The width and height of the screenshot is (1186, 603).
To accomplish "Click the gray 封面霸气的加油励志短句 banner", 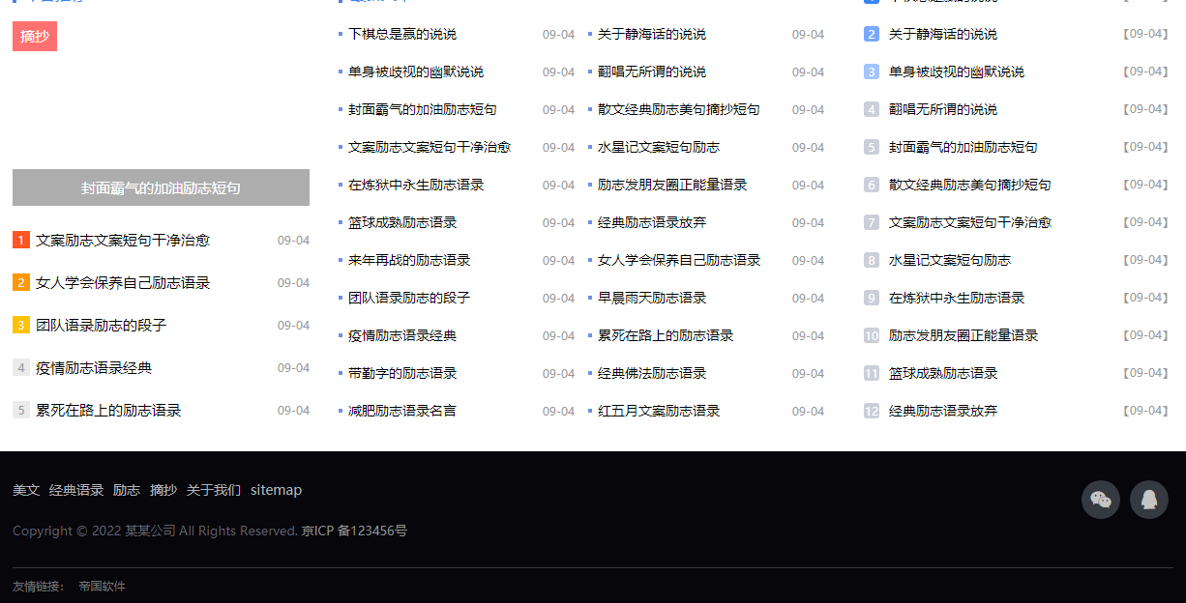I will tap(161, 187).
